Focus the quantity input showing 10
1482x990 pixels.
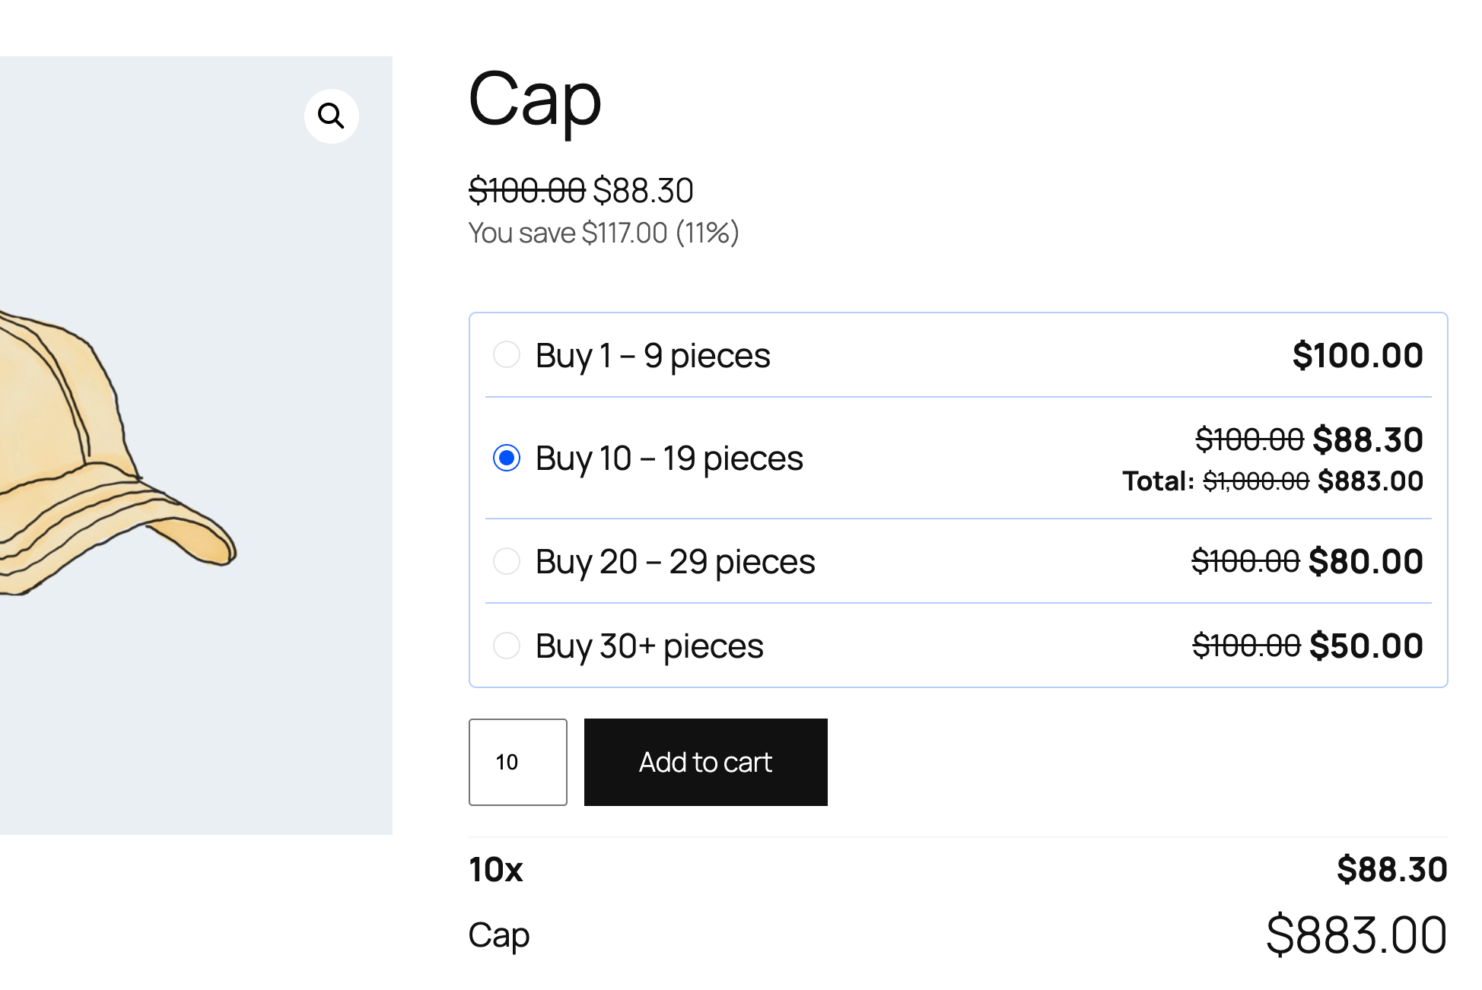tap(518, 762)
